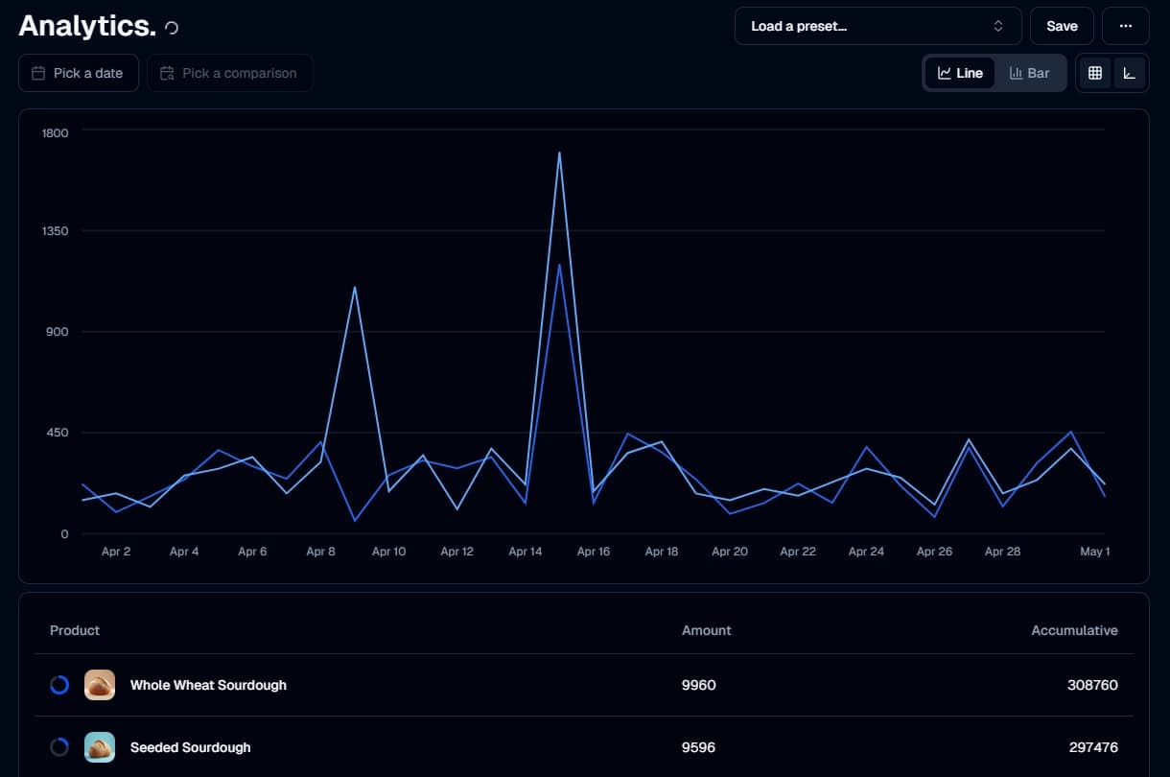Click the Pick a comparison button

[x=229, y=73]
